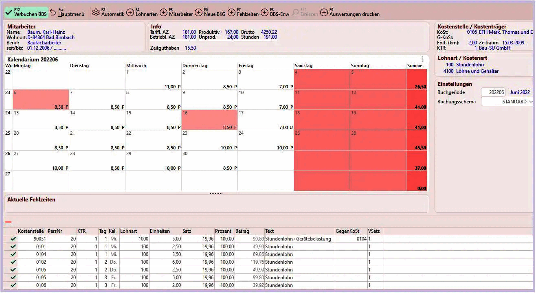Click the Hauptmenü back arrow icon
This screenshot has height=293, width=536.
[x=53, y=13]
